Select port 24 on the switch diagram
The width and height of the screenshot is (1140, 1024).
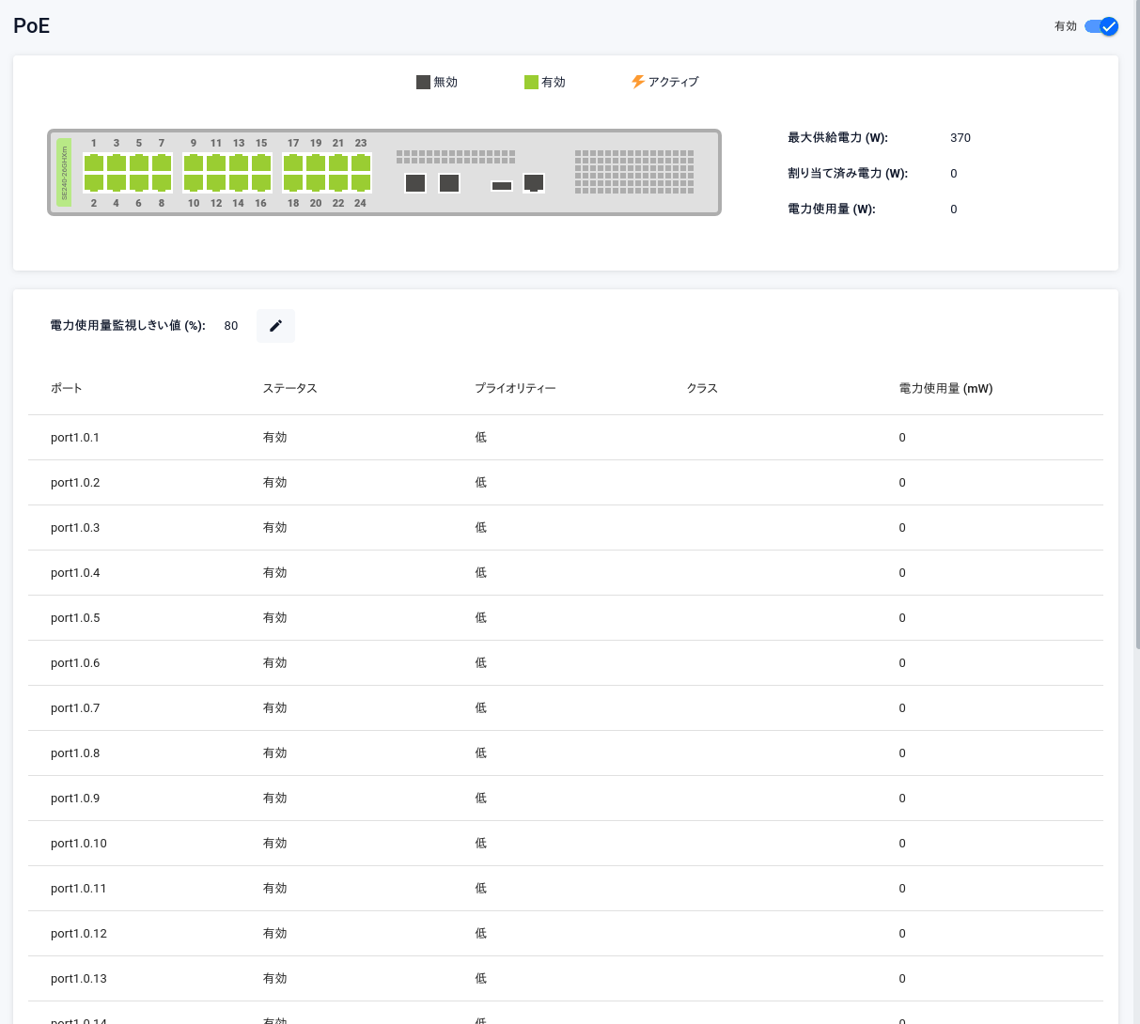pos(361,182)
